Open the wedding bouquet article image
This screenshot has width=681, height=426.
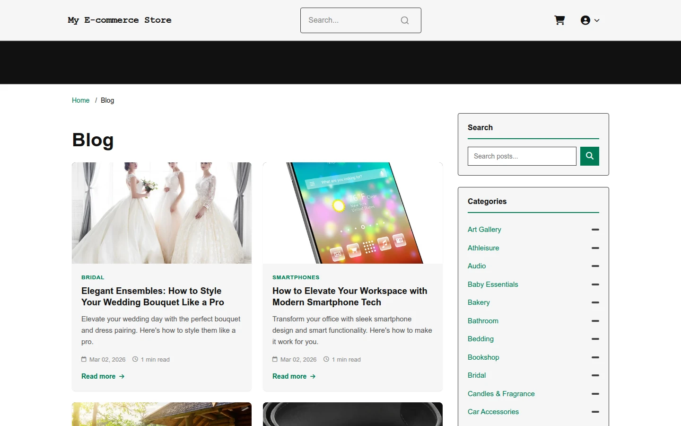(x=162, y=213)
